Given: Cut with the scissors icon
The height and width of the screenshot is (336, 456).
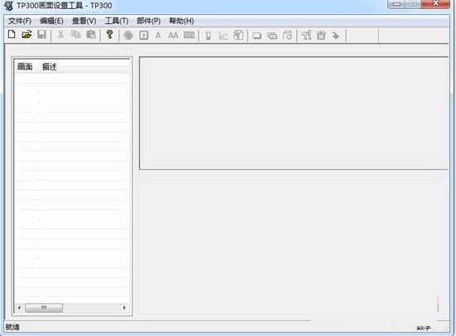Looking at the screenshot, I should point(60,35).
